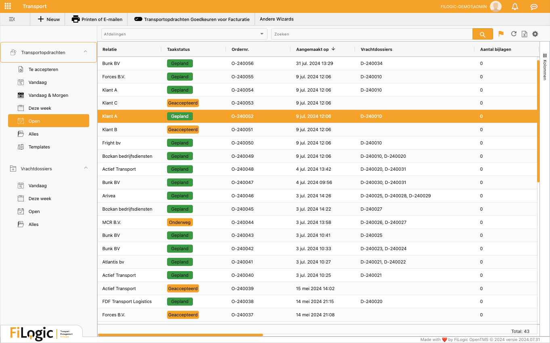Click the horizontal scrollbar under table
Image resolution: width=550 pixels, height=343 pixels.
180,335
